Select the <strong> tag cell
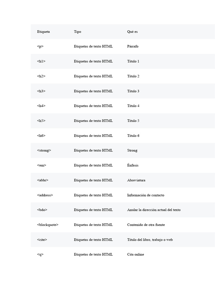This screenshot has width=215, height=287. tap(44, 151)
